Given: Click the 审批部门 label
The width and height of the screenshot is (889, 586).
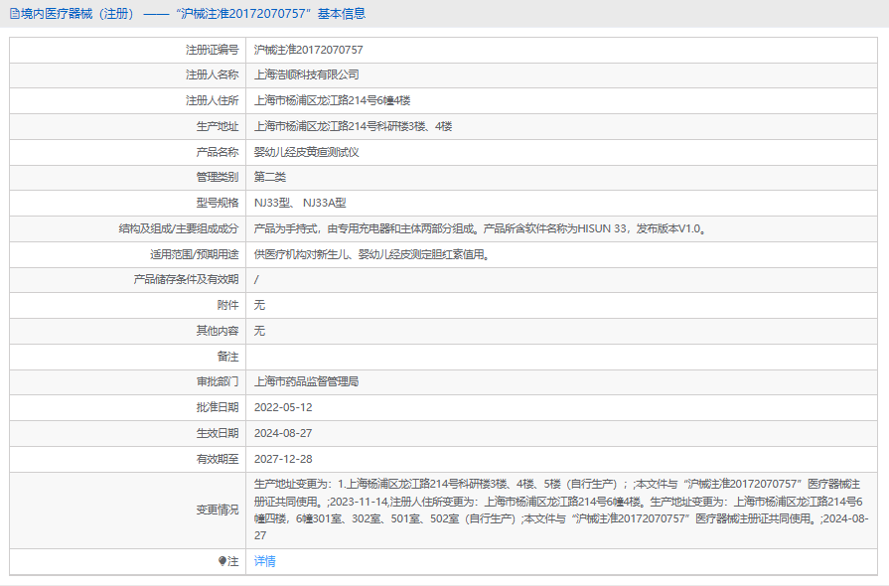Looking at the screenshot, I should [218, 381].
